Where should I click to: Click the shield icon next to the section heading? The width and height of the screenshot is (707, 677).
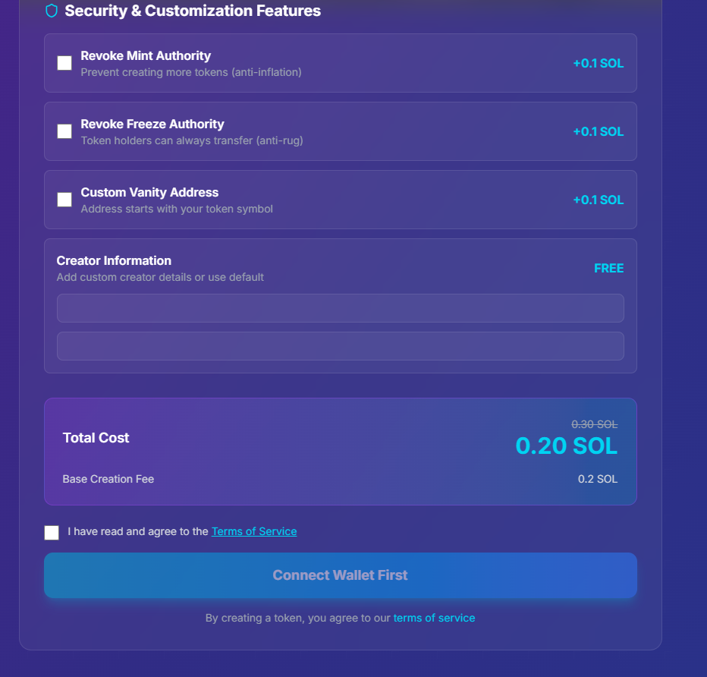point(51,11)
